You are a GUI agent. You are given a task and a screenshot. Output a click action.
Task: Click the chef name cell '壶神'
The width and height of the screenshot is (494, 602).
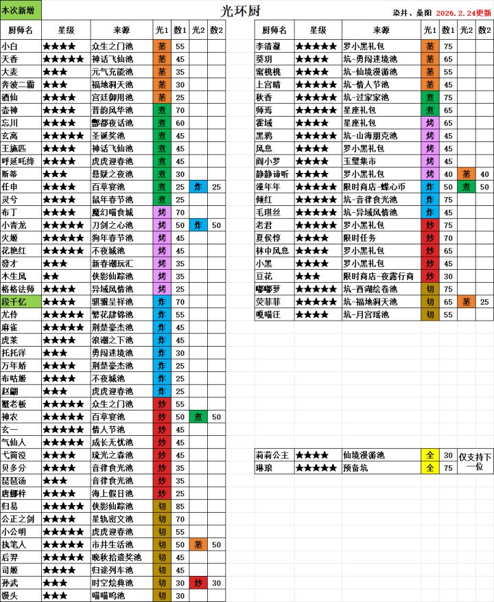(x=21, y=111)
